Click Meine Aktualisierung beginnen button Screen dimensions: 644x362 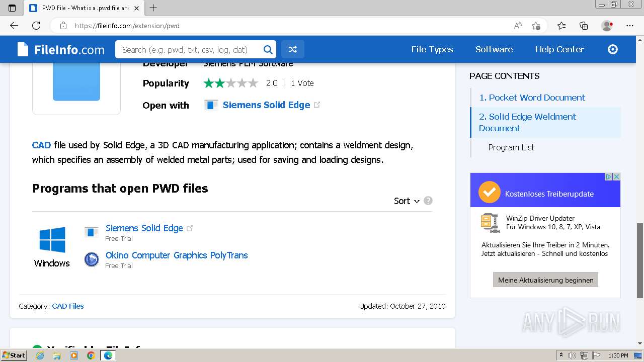tap(545, 280)
